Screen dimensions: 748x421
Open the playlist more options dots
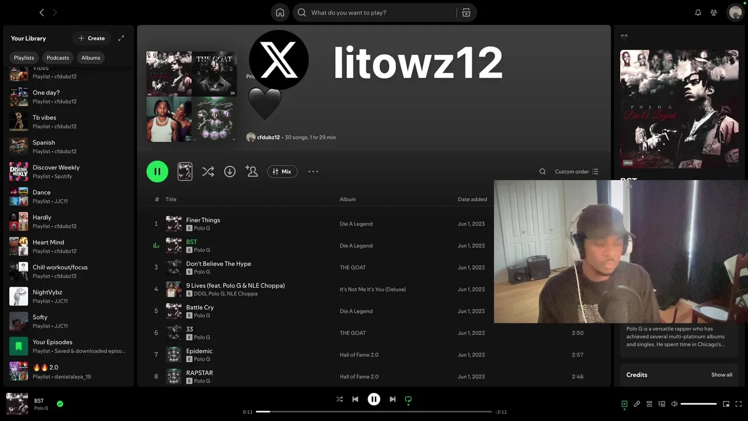pos(313,171)
